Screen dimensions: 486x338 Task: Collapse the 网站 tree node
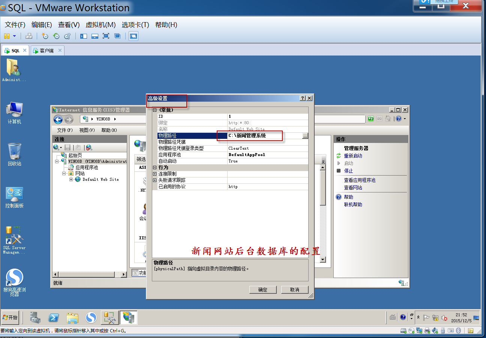click(x=64, y=173)
